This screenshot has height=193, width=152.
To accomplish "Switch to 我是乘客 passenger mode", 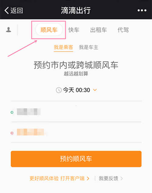I will pos(64,47).
